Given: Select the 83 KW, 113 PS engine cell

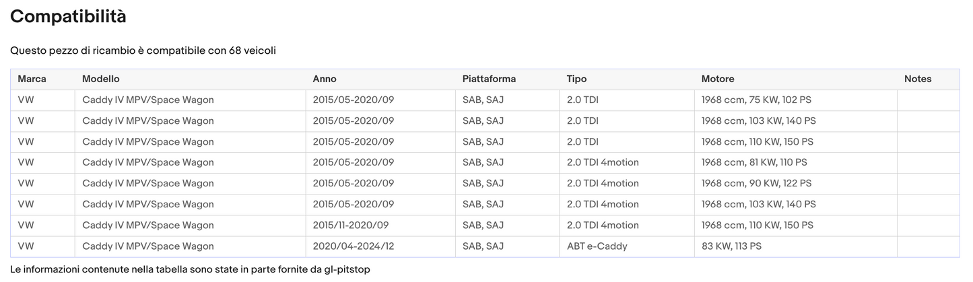Looking at the screenshot, I should point(731,246).
